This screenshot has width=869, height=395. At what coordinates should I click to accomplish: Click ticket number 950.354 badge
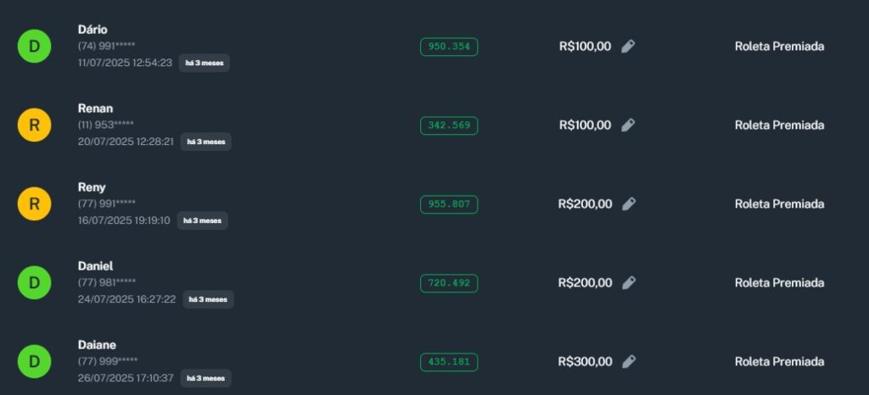(x=449, y=47)
